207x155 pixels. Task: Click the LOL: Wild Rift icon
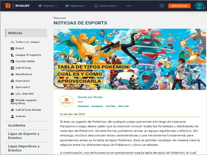(12, 94)
